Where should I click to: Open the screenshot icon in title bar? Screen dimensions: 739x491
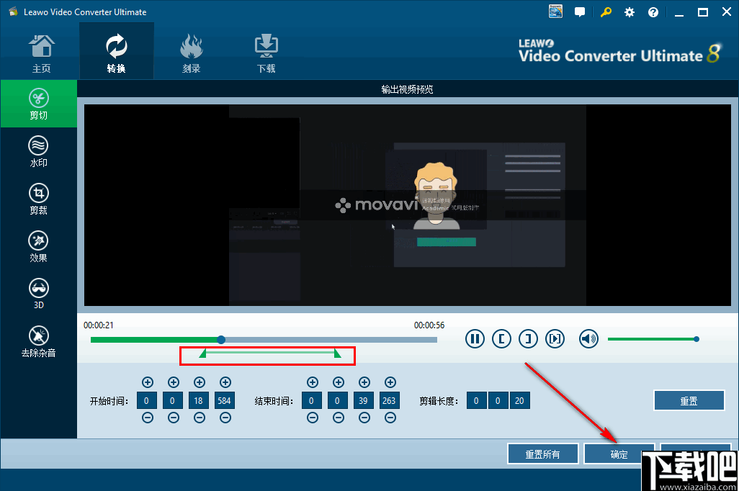555,12
